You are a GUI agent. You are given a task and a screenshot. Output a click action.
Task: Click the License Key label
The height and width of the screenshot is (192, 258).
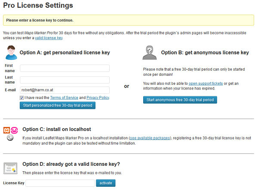[x=14, y=183]
